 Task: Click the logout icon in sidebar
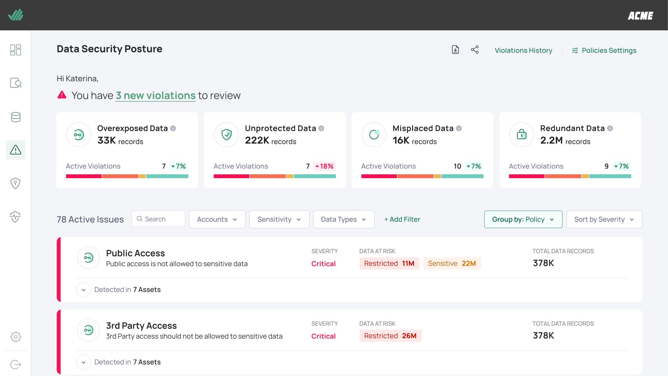point(15,364)
